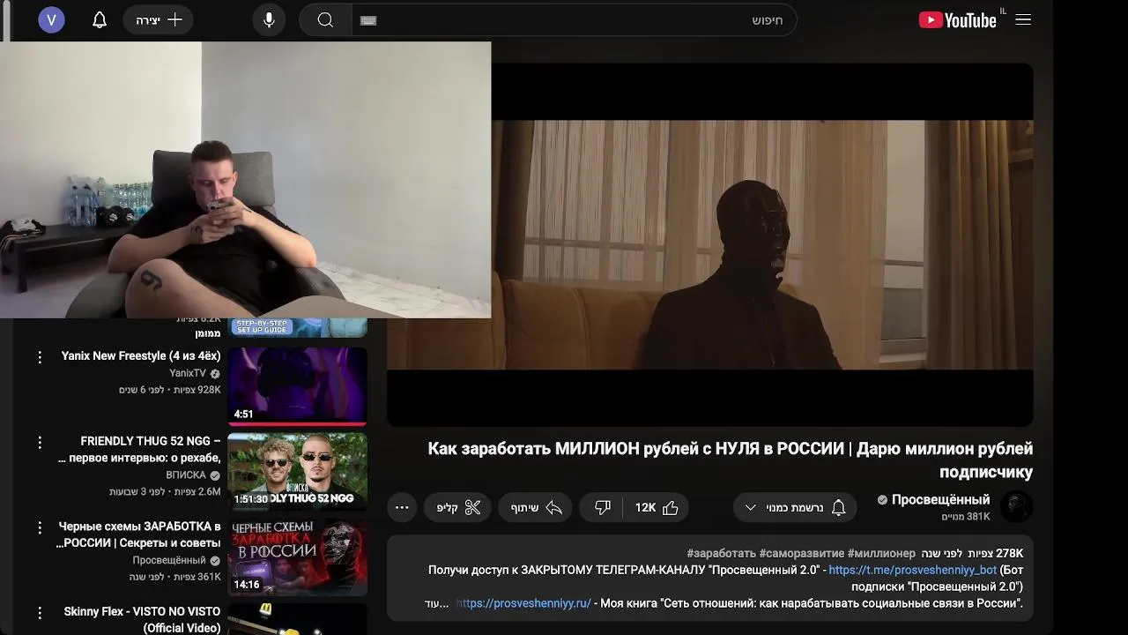Open the options menu for Skinny Flex video
Viewport: 1128px width, 635px height.
[40, 612]
